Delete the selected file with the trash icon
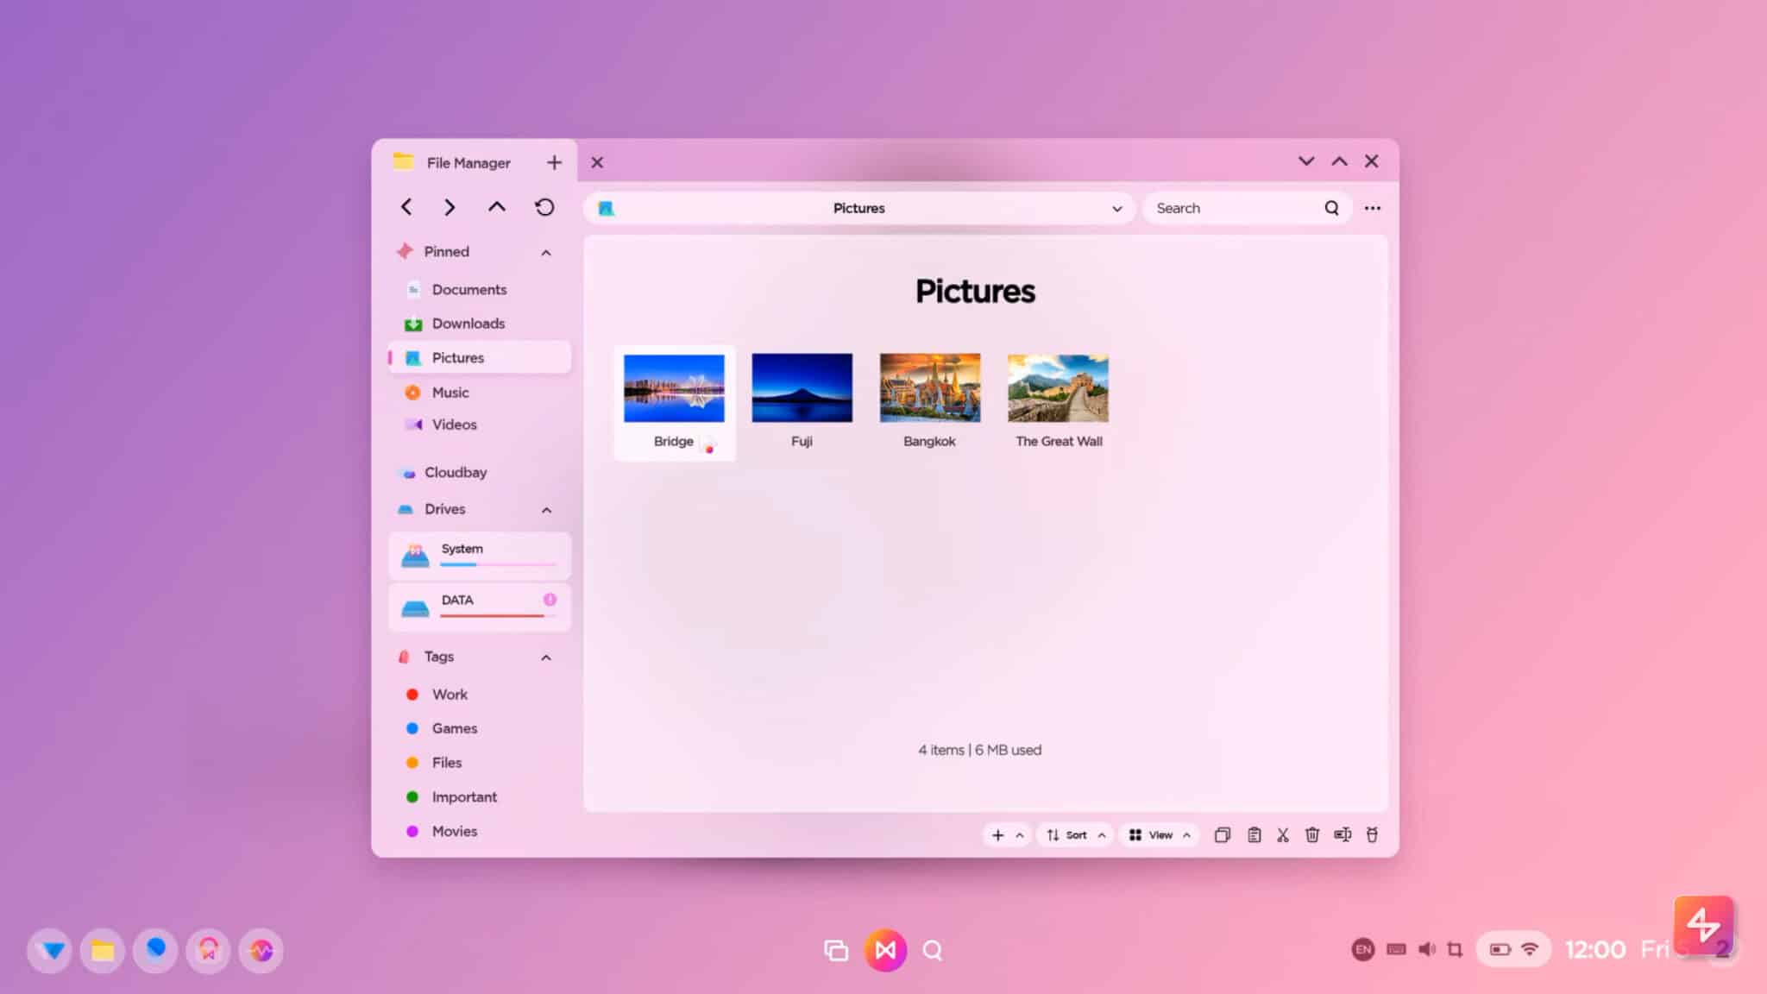The height and width of the screenshot is (994, 1767). pyautogui.click(x=1312, y=834)
